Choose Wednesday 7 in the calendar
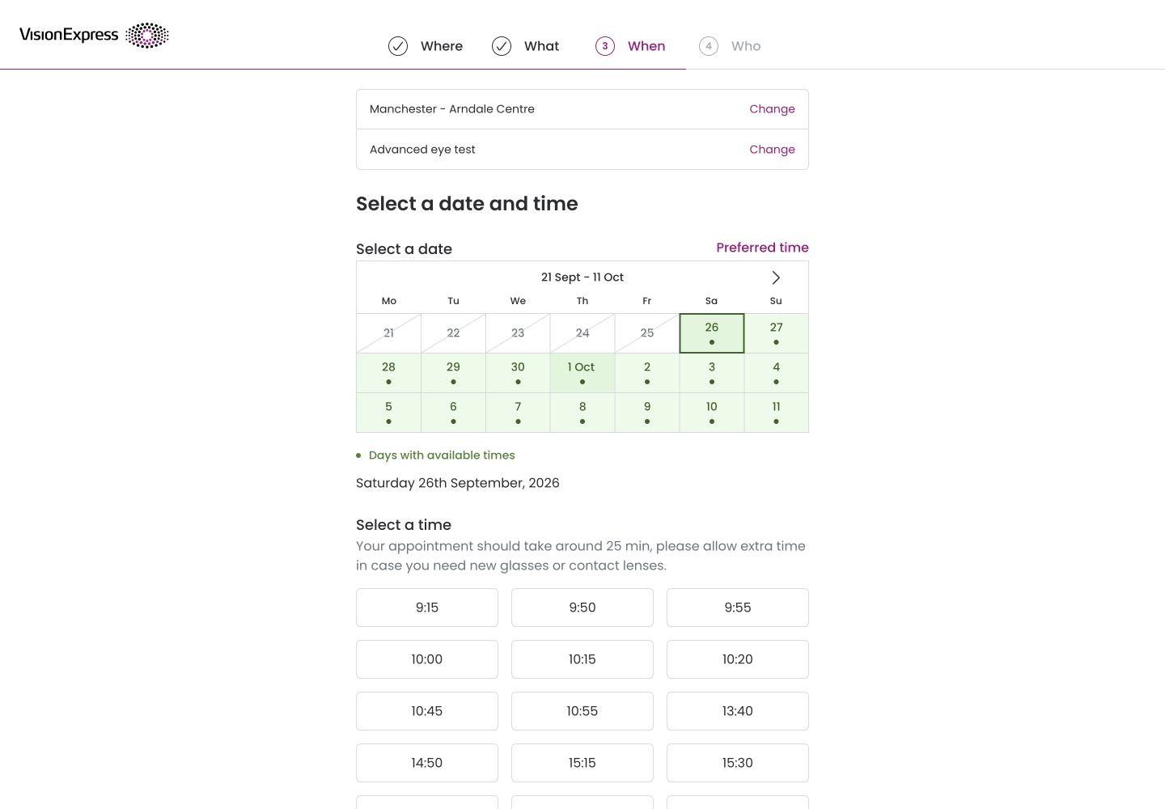Screen dimensions: 1165x809 click(x=518, y=413)
